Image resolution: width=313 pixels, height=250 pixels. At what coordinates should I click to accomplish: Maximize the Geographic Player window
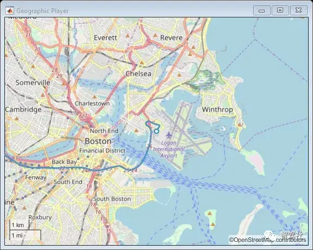tap(280, 10)
